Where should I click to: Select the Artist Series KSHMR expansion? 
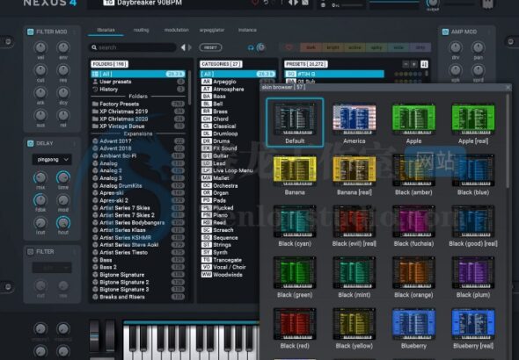tap(138, 237)
